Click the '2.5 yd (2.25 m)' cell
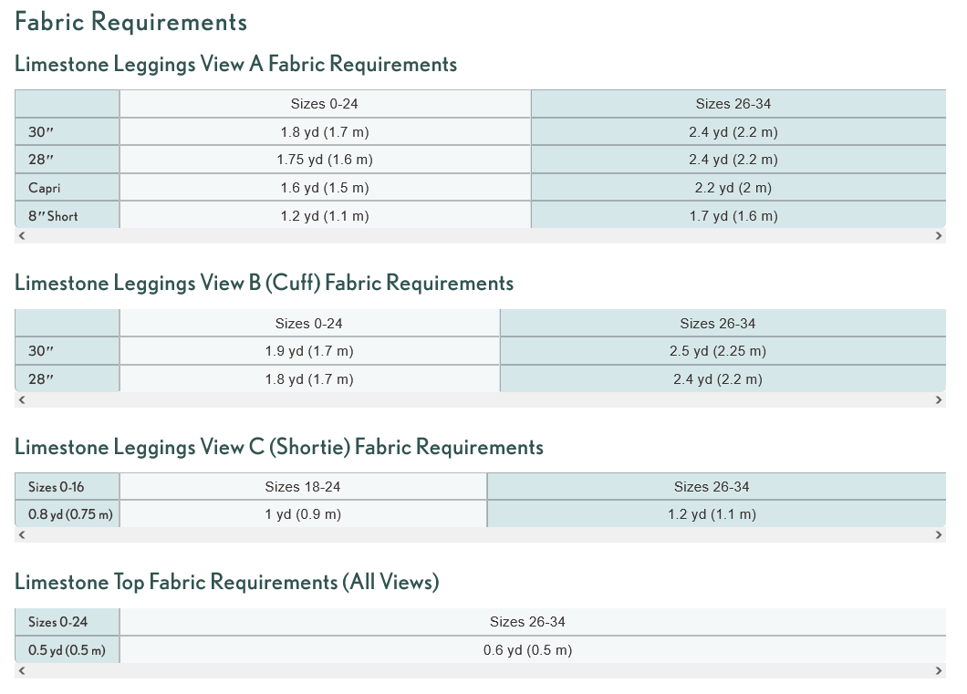 click(x=719, y=351)
